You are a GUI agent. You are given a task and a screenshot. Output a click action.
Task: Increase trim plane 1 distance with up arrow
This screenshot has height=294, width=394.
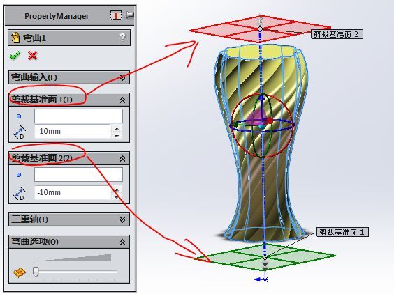click(117, 129)
